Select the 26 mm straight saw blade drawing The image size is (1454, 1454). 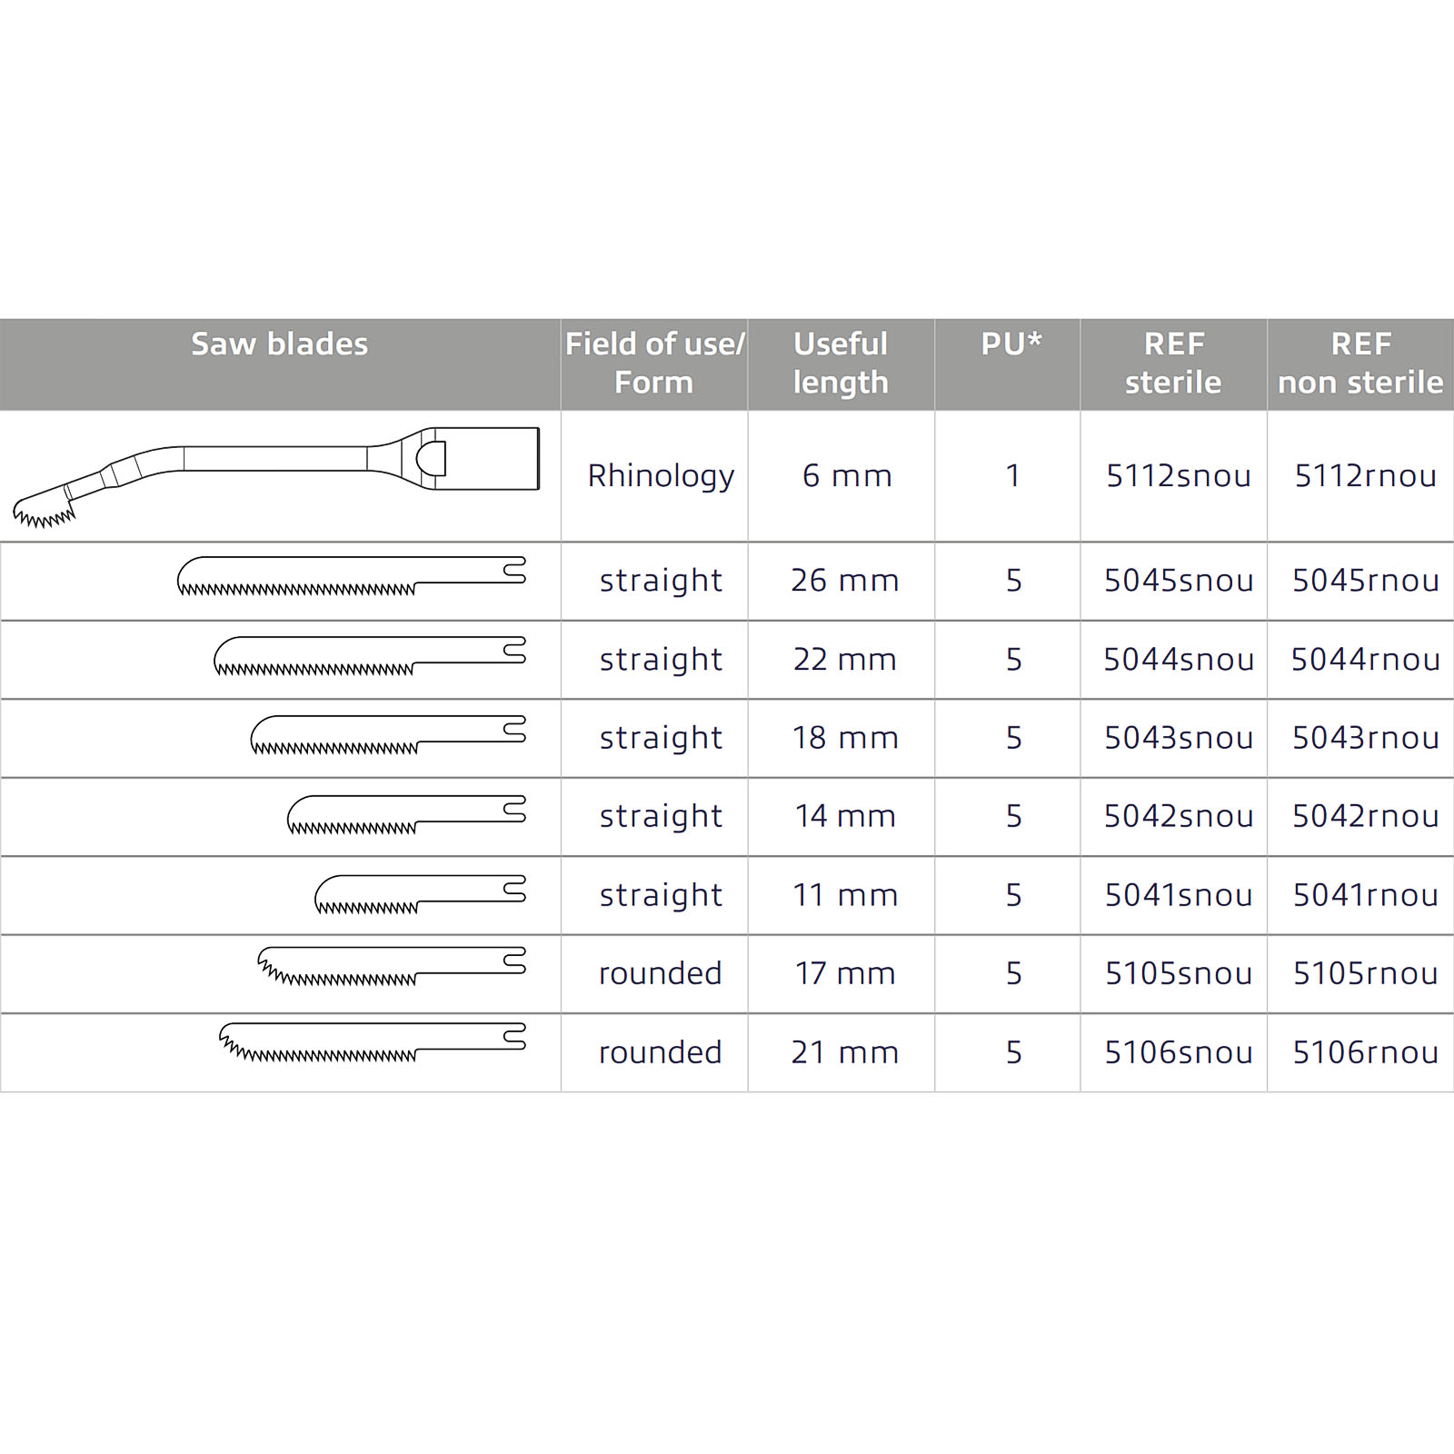pyautogui.click(x=351, y=577)
